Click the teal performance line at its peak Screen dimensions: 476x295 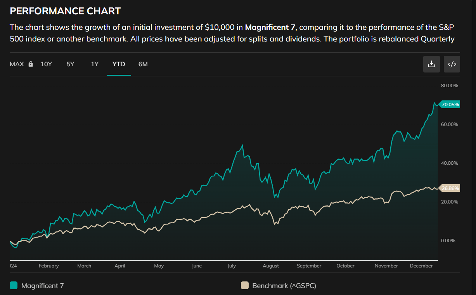click(435, 102)
